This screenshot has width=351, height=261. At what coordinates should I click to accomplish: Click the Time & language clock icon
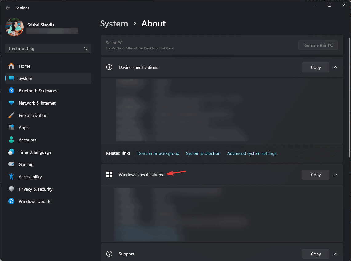click(11, 152)
